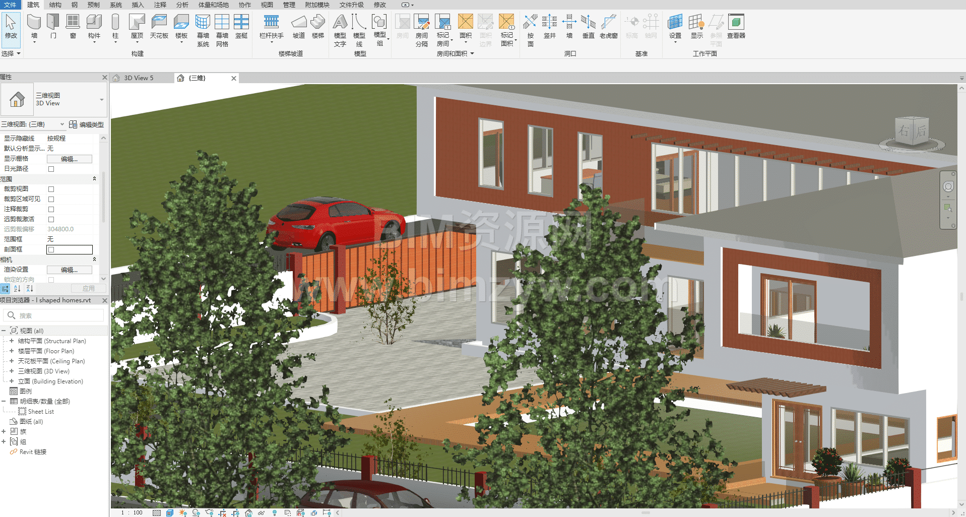Switch to the 3D View 5 tab
This screenshot has width=966, height=517.
(138, 78)
